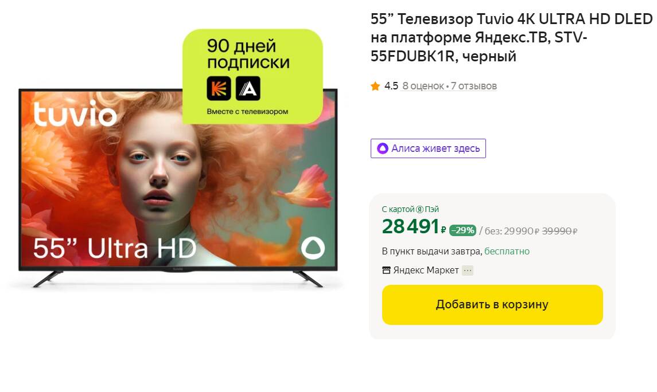Open the 'Алиса живет здесь' badge
The image size is (657, 392).
[x=428, y=148]
